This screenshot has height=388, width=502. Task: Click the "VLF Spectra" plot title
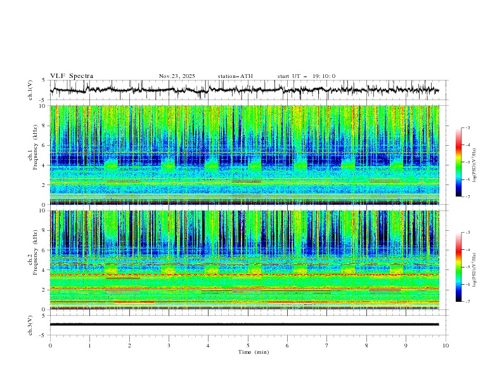[72, 76]
